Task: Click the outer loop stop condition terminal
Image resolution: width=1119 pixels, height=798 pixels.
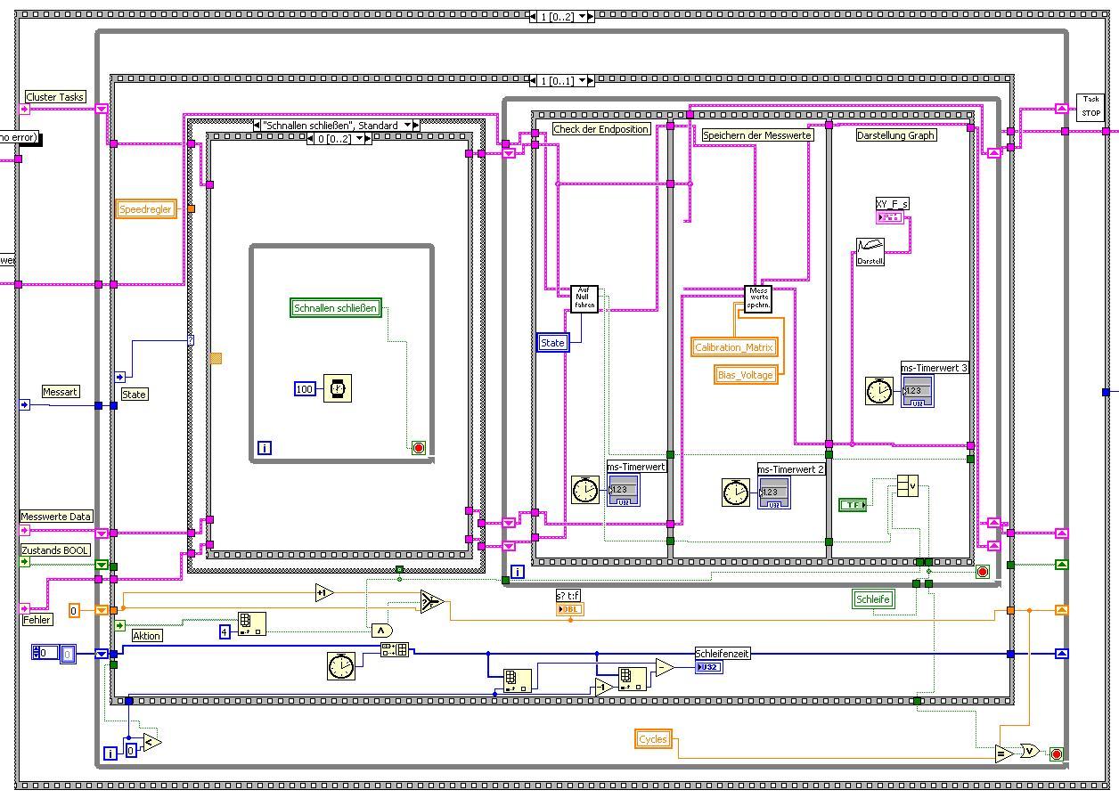Action: [1057, 754]
